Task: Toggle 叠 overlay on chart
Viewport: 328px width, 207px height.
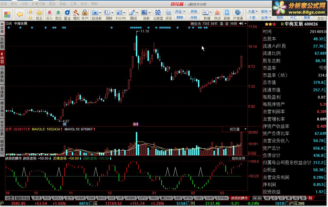Action: (x=222, y=24)
